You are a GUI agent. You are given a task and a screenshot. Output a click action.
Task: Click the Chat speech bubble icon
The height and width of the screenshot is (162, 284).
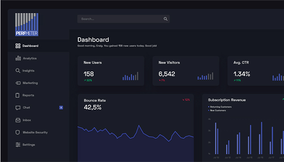tap(18, 108)
